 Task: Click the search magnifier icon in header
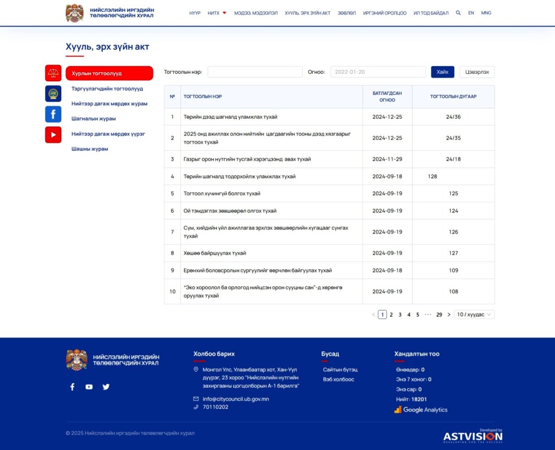pyautogui.click(x=458, y=13)
